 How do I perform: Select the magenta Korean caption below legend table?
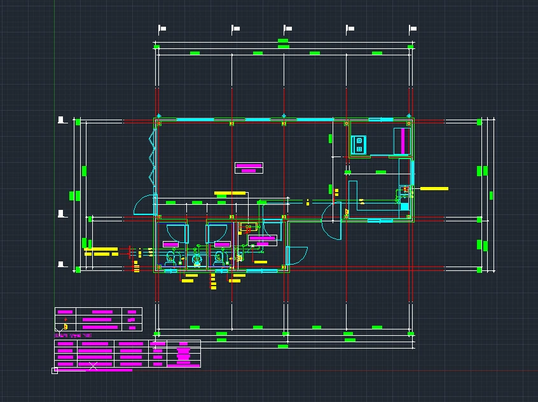(73, 335)
